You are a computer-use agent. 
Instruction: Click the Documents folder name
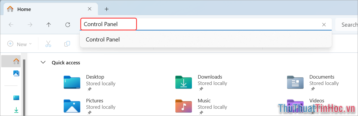click(322, 77)
